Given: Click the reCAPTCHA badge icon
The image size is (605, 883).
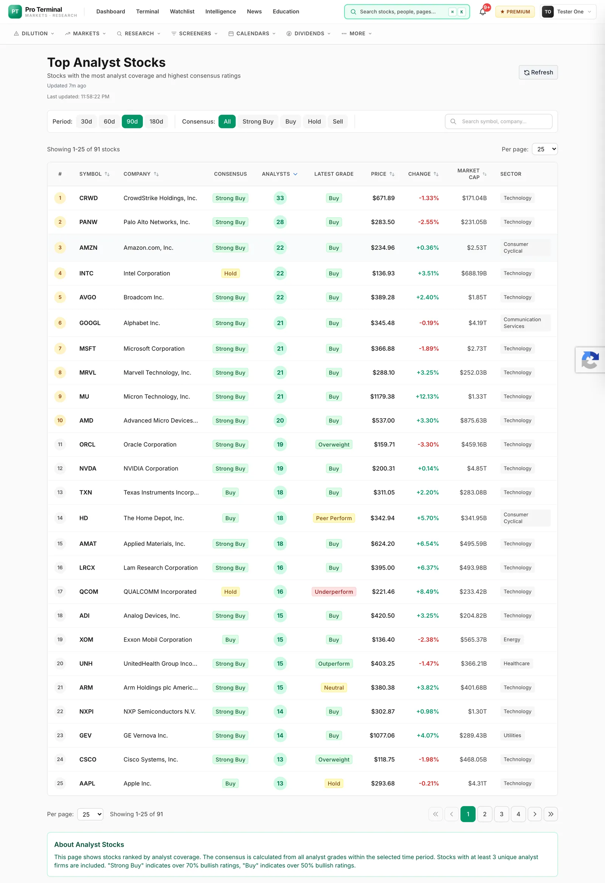Looking at the screenshot, I should click(590, 360).
